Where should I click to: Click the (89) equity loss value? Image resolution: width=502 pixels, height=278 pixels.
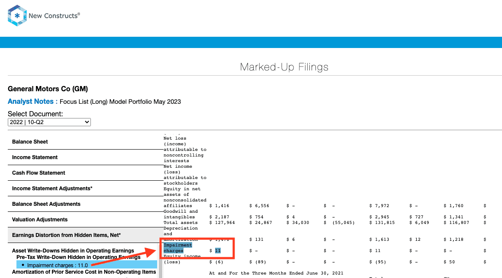(x=261, y=262)
